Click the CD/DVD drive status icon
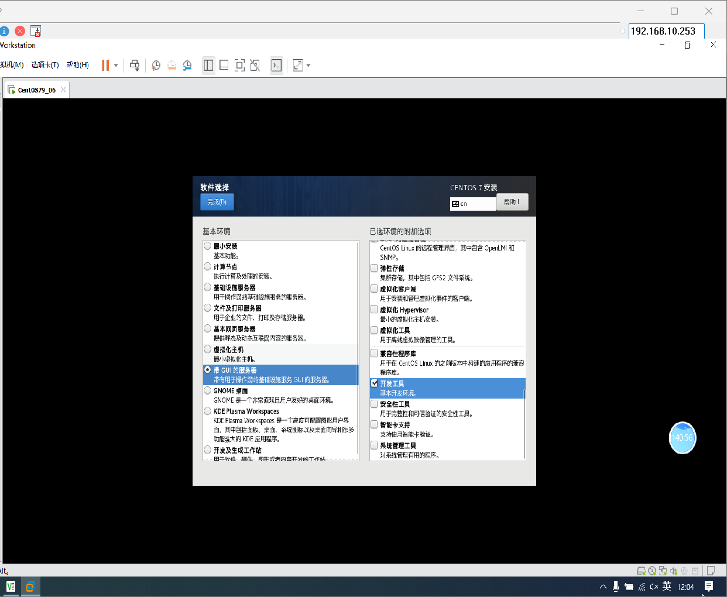727x597 pixels. coord(652,571)
